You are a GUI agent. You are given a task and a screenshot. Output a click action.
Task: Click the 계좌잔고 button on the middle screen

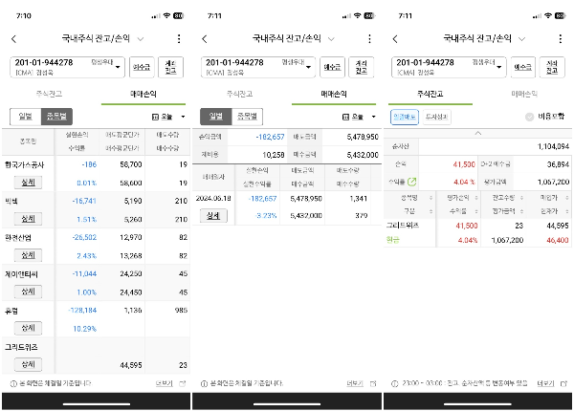point(362,67)
